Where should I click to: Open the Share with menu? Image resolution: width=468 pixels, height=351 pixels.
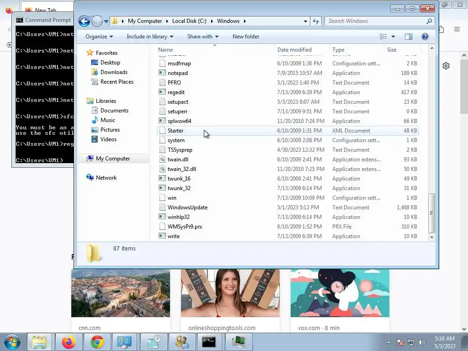coord(202,37)
